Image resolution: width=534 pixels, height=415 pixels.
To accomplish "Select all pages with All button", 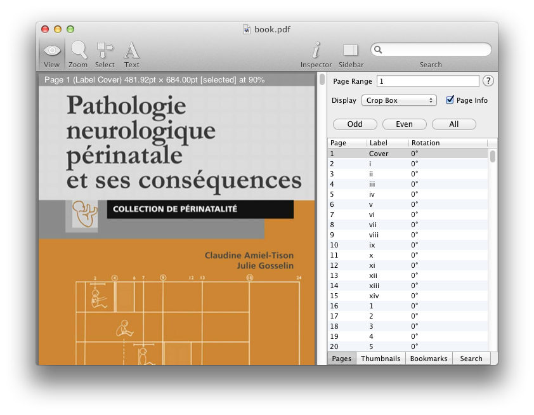I will click(453, 124).
